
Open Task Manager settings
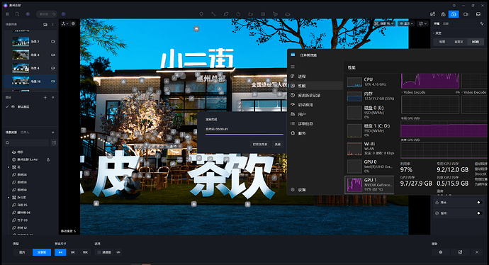tap(315, 190)
